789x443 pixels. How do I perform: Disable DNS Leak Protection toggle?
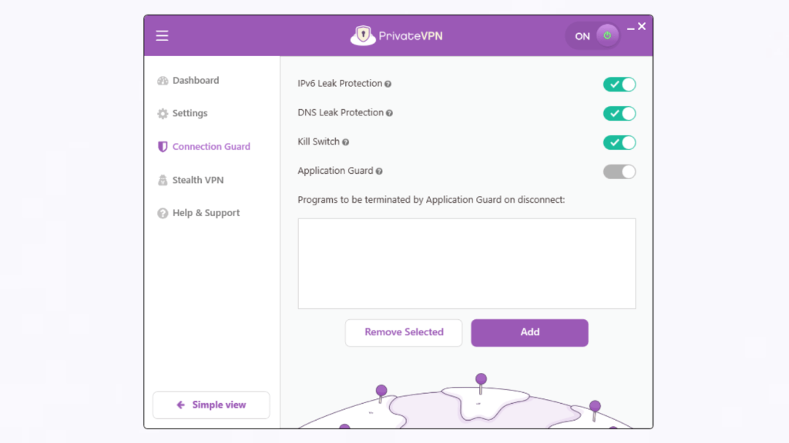[x=619, y=114]
